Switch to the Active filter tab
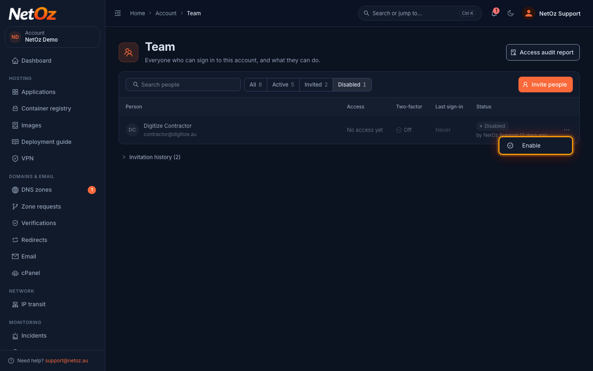593x371 pixels. [x=283, y=85]
